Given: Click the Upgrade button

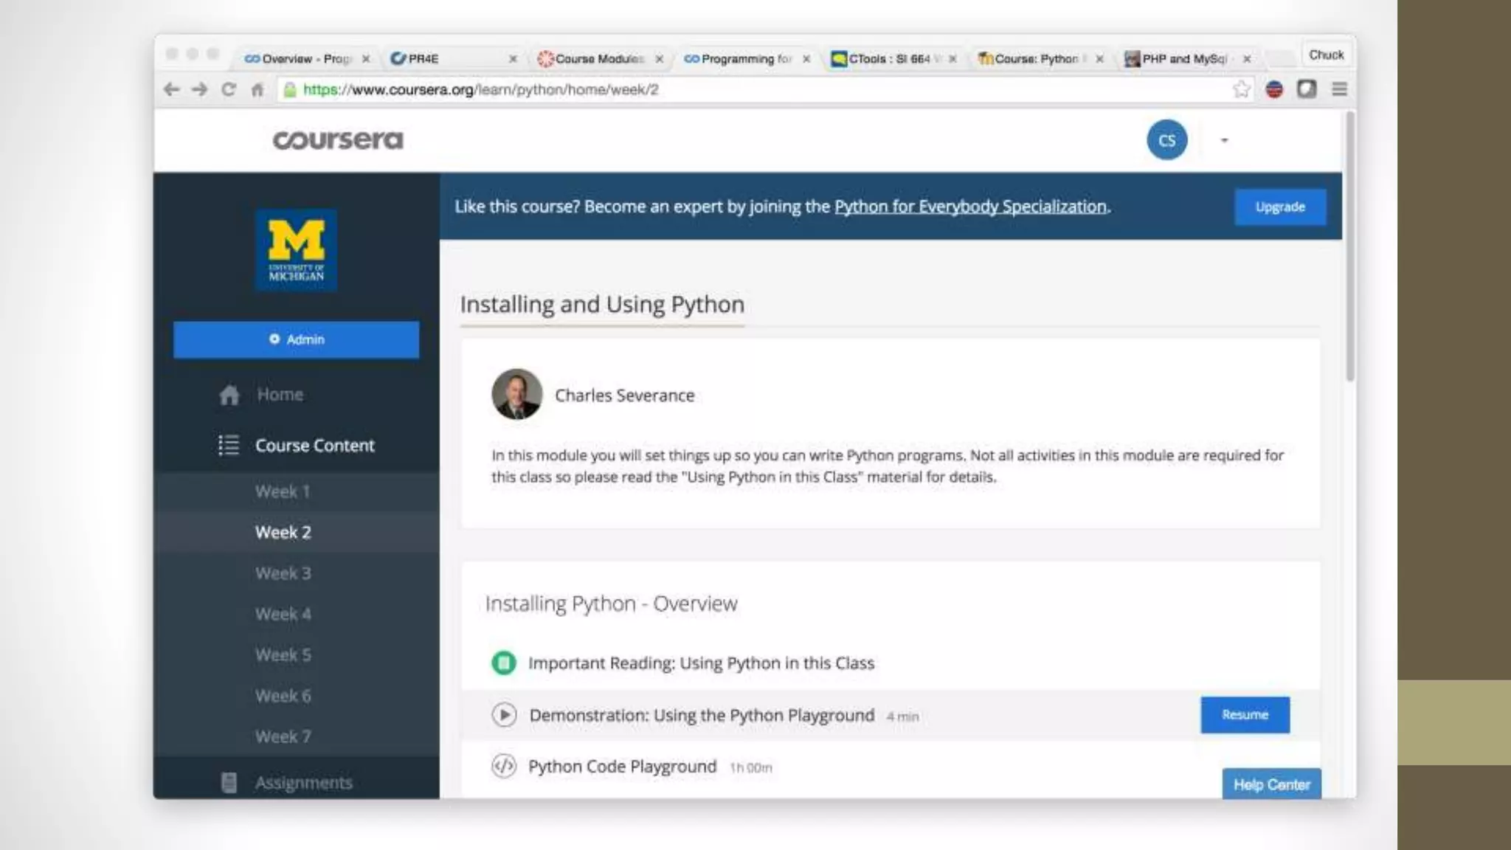Looking at the screenshot, I should click(x=1279, y=207).
